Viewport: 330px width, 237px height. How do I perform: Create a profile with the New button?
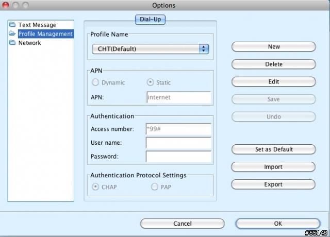[274, 46]
